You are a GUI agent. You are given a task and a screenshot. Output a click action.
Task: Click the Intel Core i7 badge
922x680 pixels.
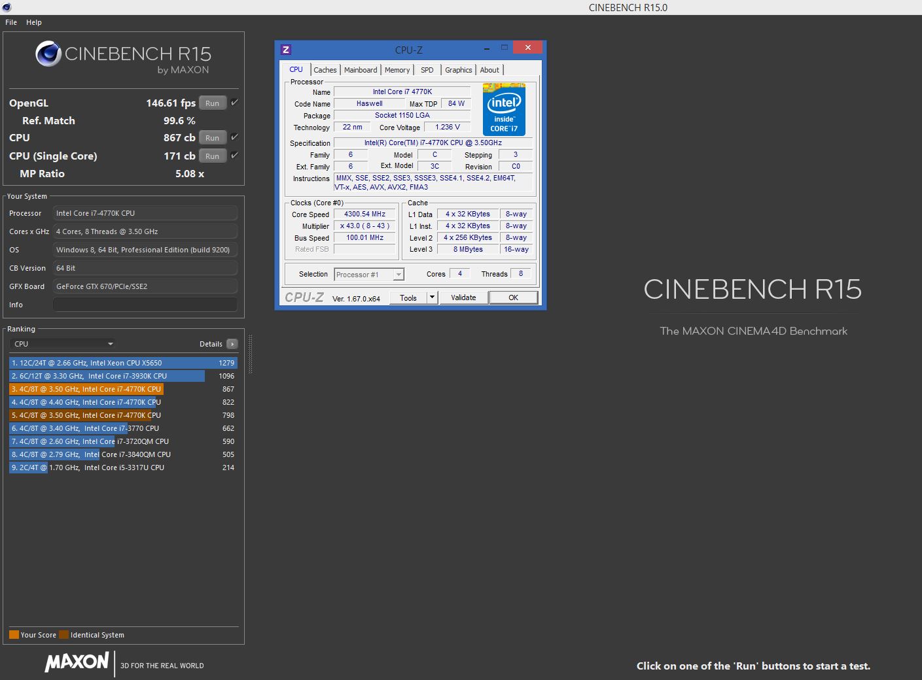tap(504, 109)
